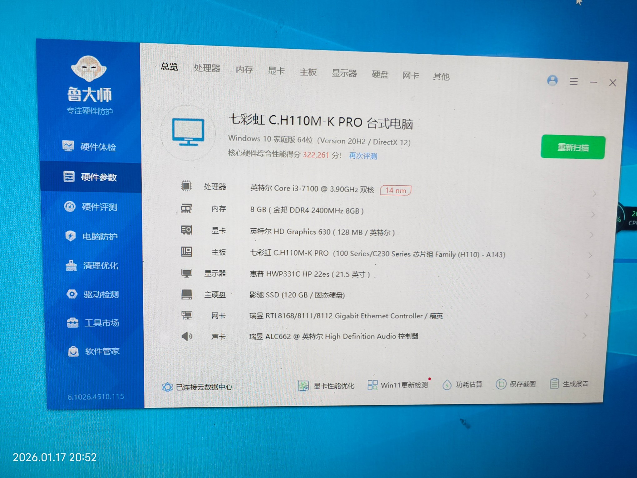Image resolution: width=637 pixels, height=478 pixels.
Task: Click 清理优化 cleanup broom icon
Action: click(x=72, y=265)
